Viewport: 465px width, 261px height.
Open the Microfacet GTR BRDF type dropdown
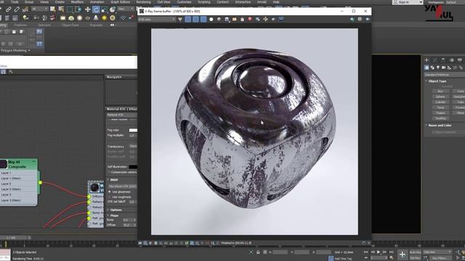(x=122, y=186)
